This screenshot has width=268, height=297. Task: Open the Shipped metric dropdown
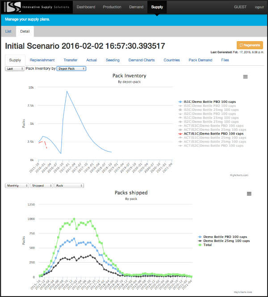tap(42, 185)
